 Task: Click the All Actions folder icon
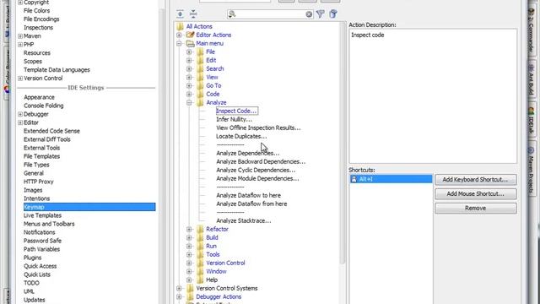[x=180, y=26]
